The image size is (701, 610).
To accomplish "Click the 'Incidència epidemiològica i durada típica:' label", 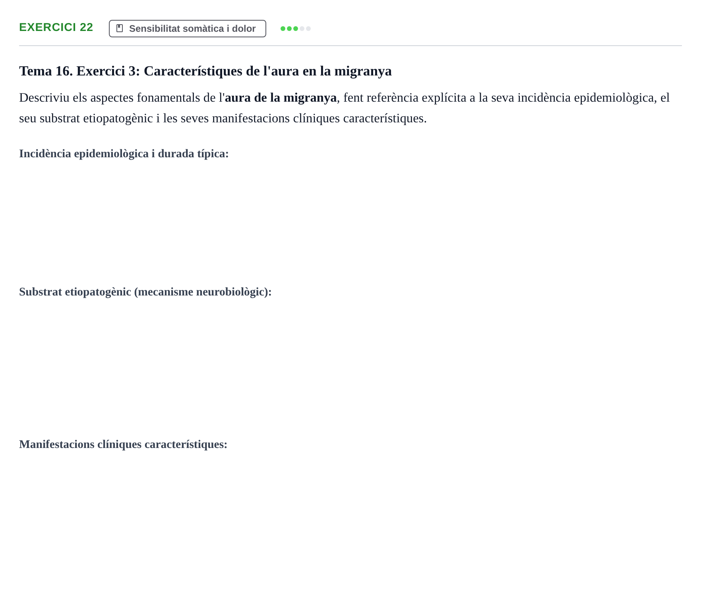I will click(x=124, y=154).
